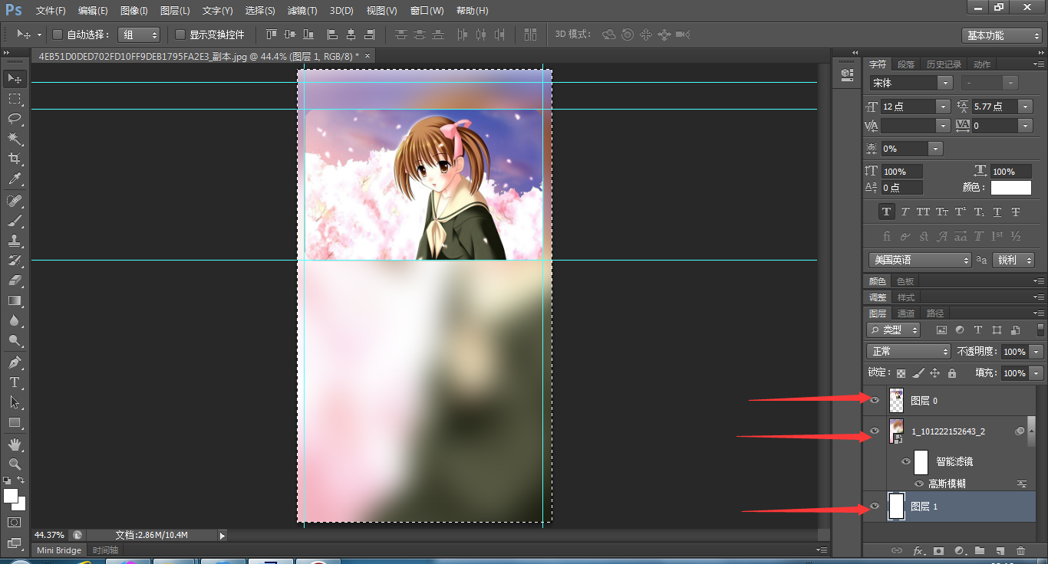Image resolution: width=1048 pixels, height=564 pixels.
Task: Toggle Quick Mask mode
Action: point(15,522)
